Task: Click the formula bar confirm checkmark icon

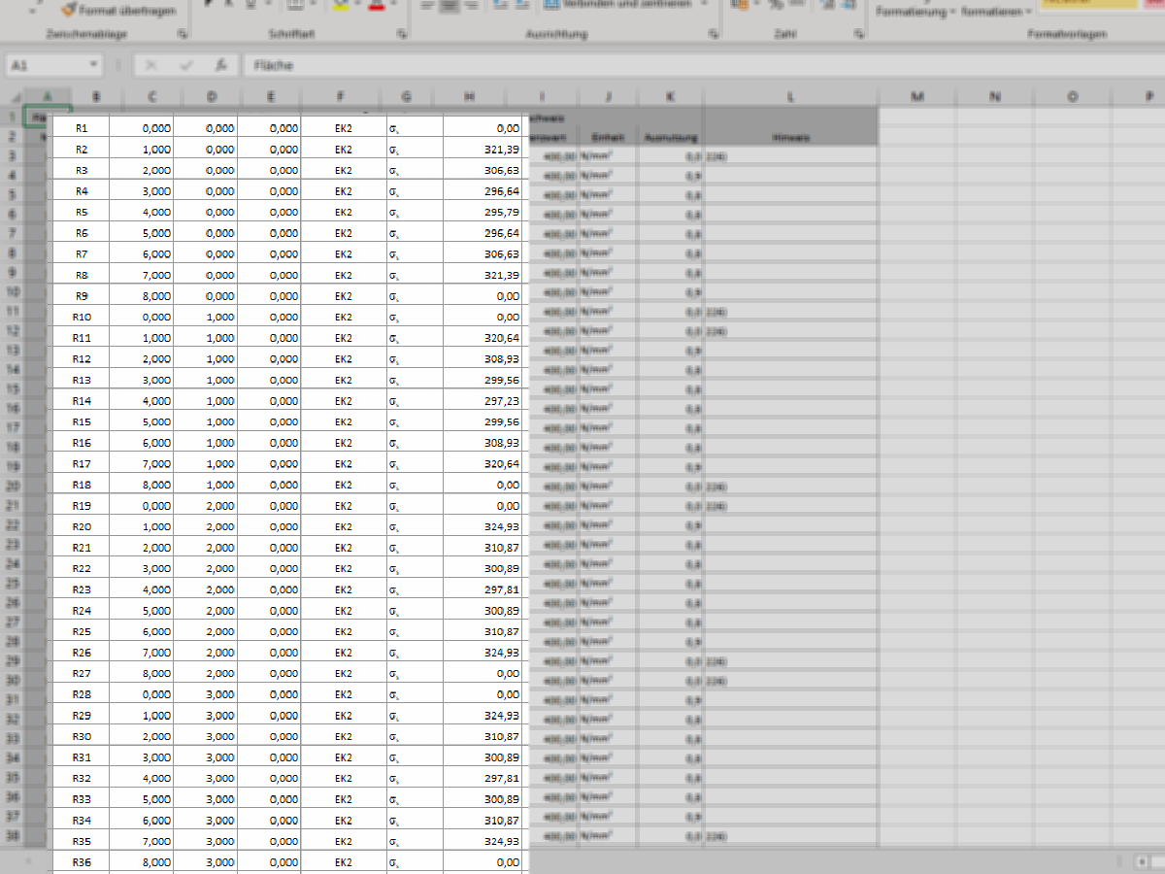Action: coord(186,65)
